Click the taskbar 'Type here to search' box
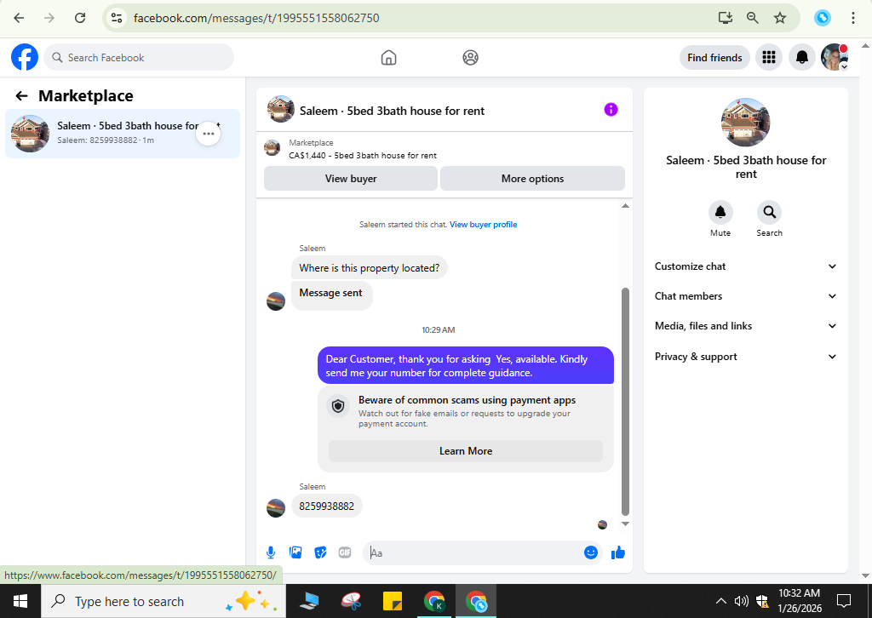The image size is (872, 618). click(x=163, y=601)
